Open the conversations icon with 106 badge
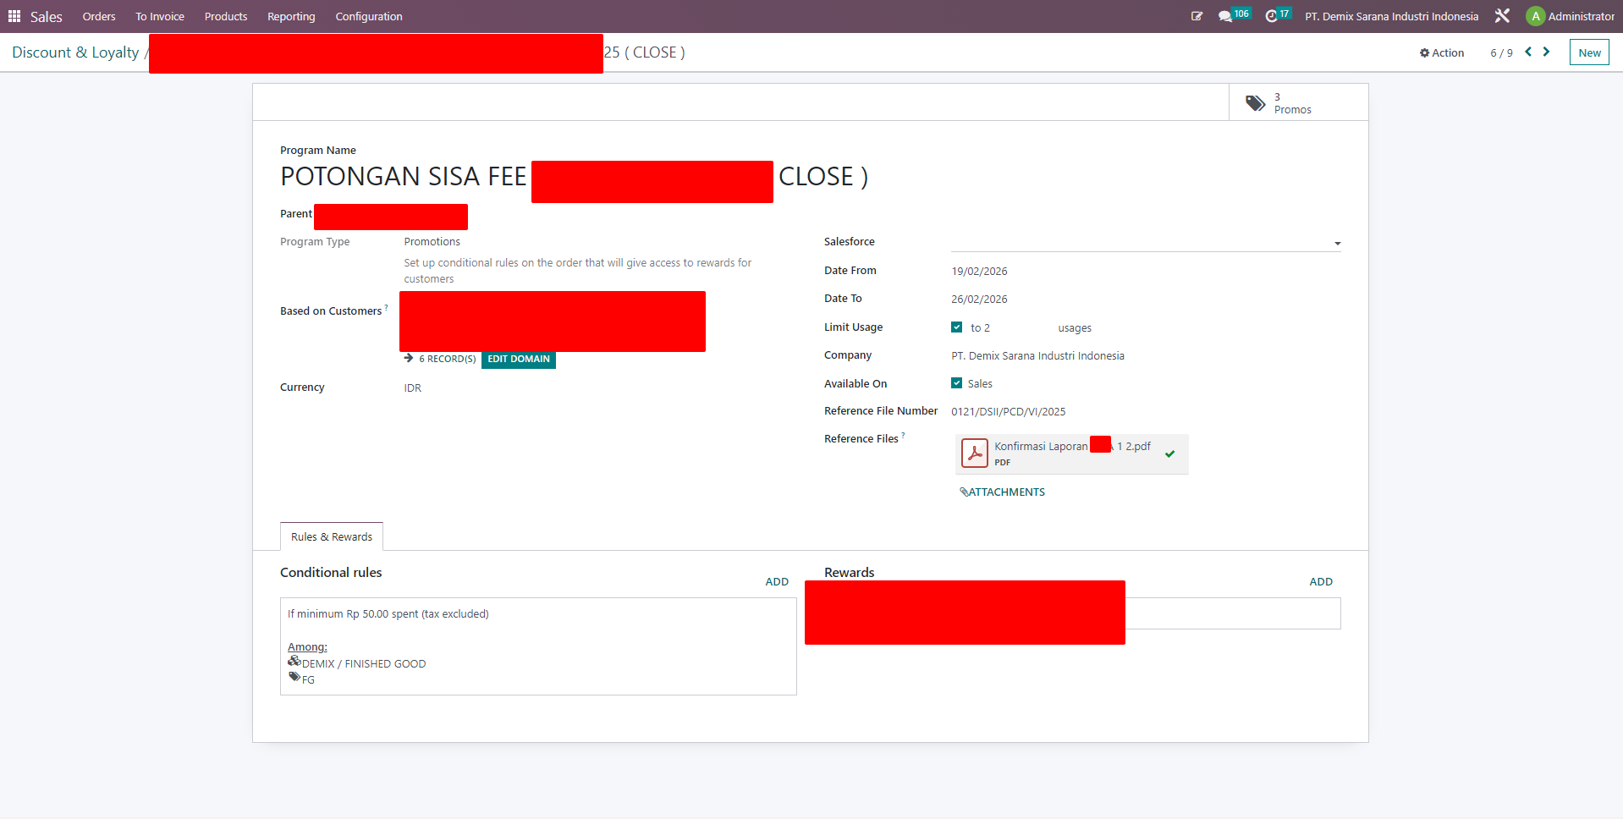 1234,15
